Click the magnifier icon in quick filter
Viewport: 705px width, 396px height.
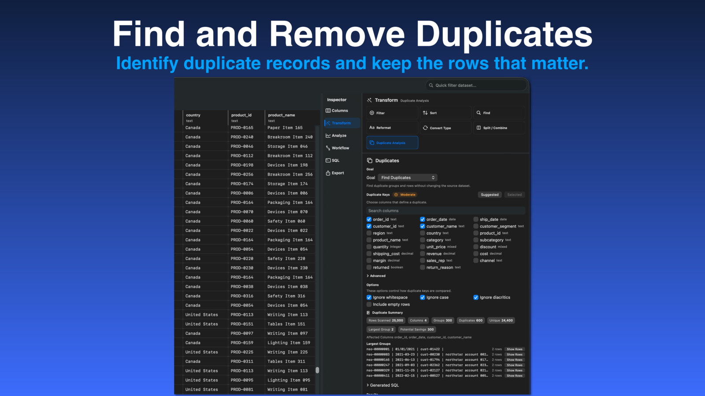pos(431,85)
